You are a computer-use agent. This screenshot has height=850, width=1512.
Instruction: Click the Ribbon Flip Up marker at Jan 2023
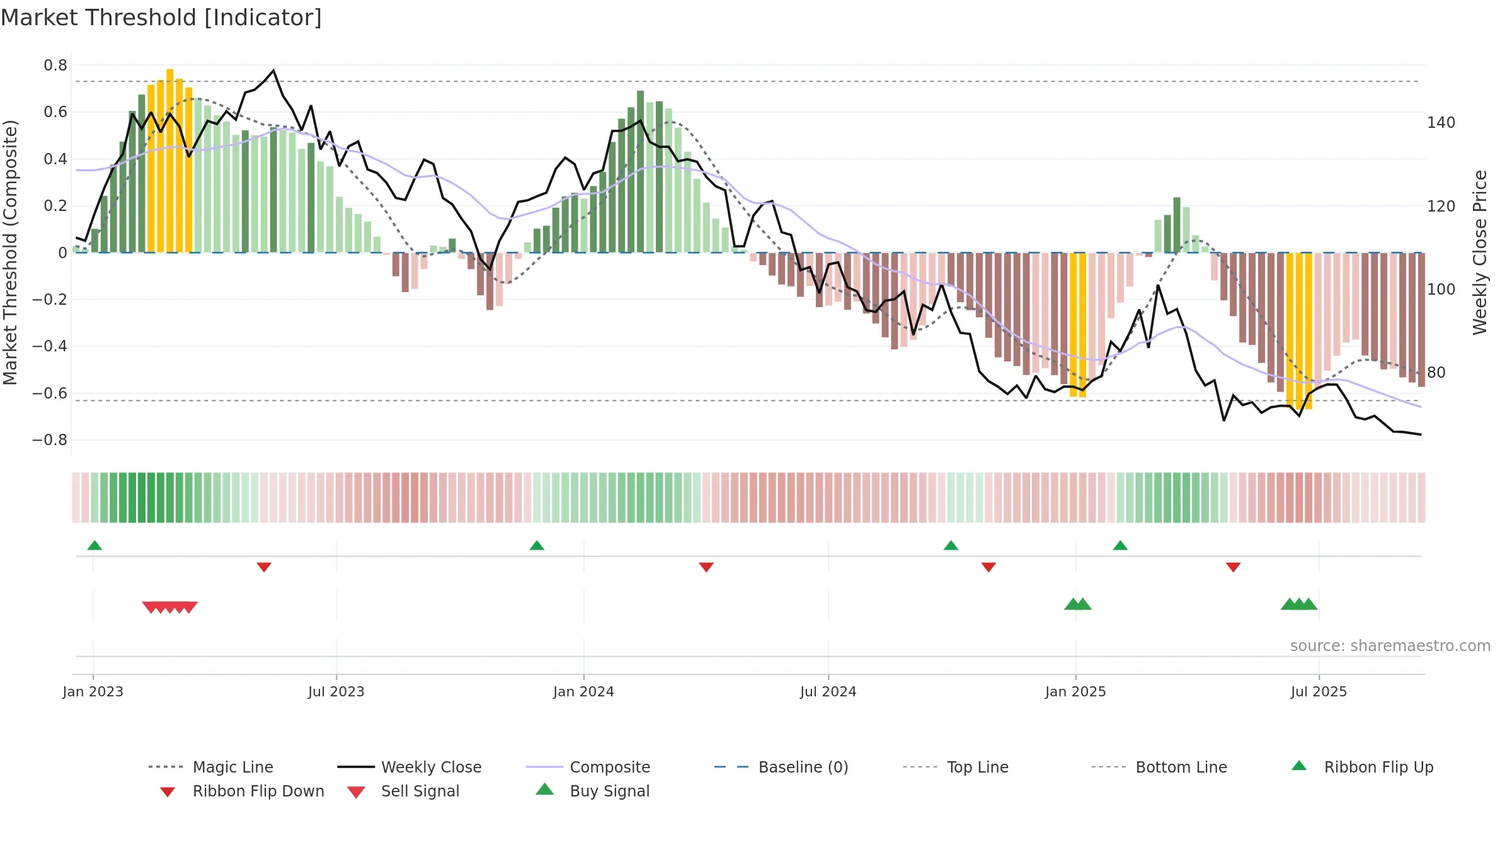pos(94,545)
